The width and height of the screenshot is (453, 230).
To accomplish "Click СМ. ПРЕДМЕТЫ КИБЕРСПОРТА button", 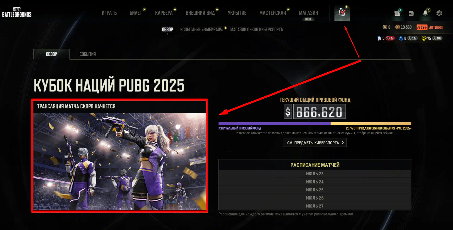I will point(315,143).
